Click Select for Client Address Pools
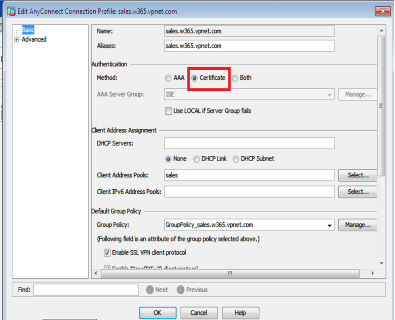395x320 pixels. (357, 175)
